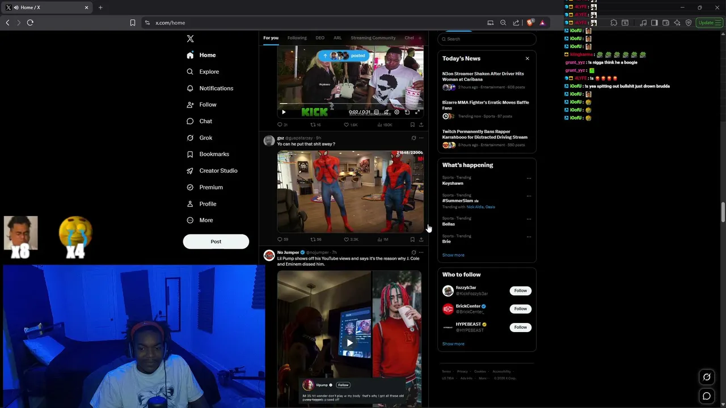Open more options on gsz's post
726x408 pixels.
coord(421,138)
